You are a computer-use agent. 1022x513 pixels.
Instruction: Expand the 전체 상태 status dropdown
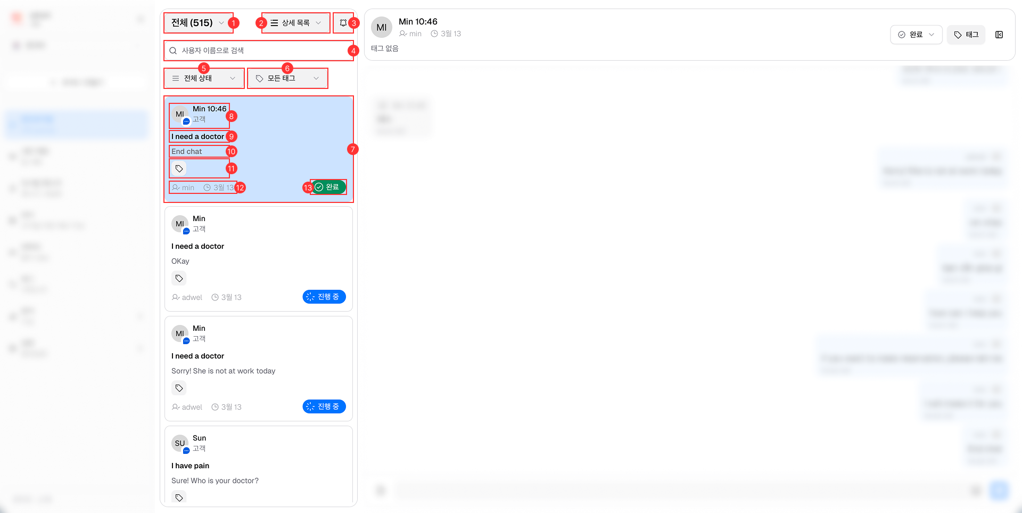point(204,78)
